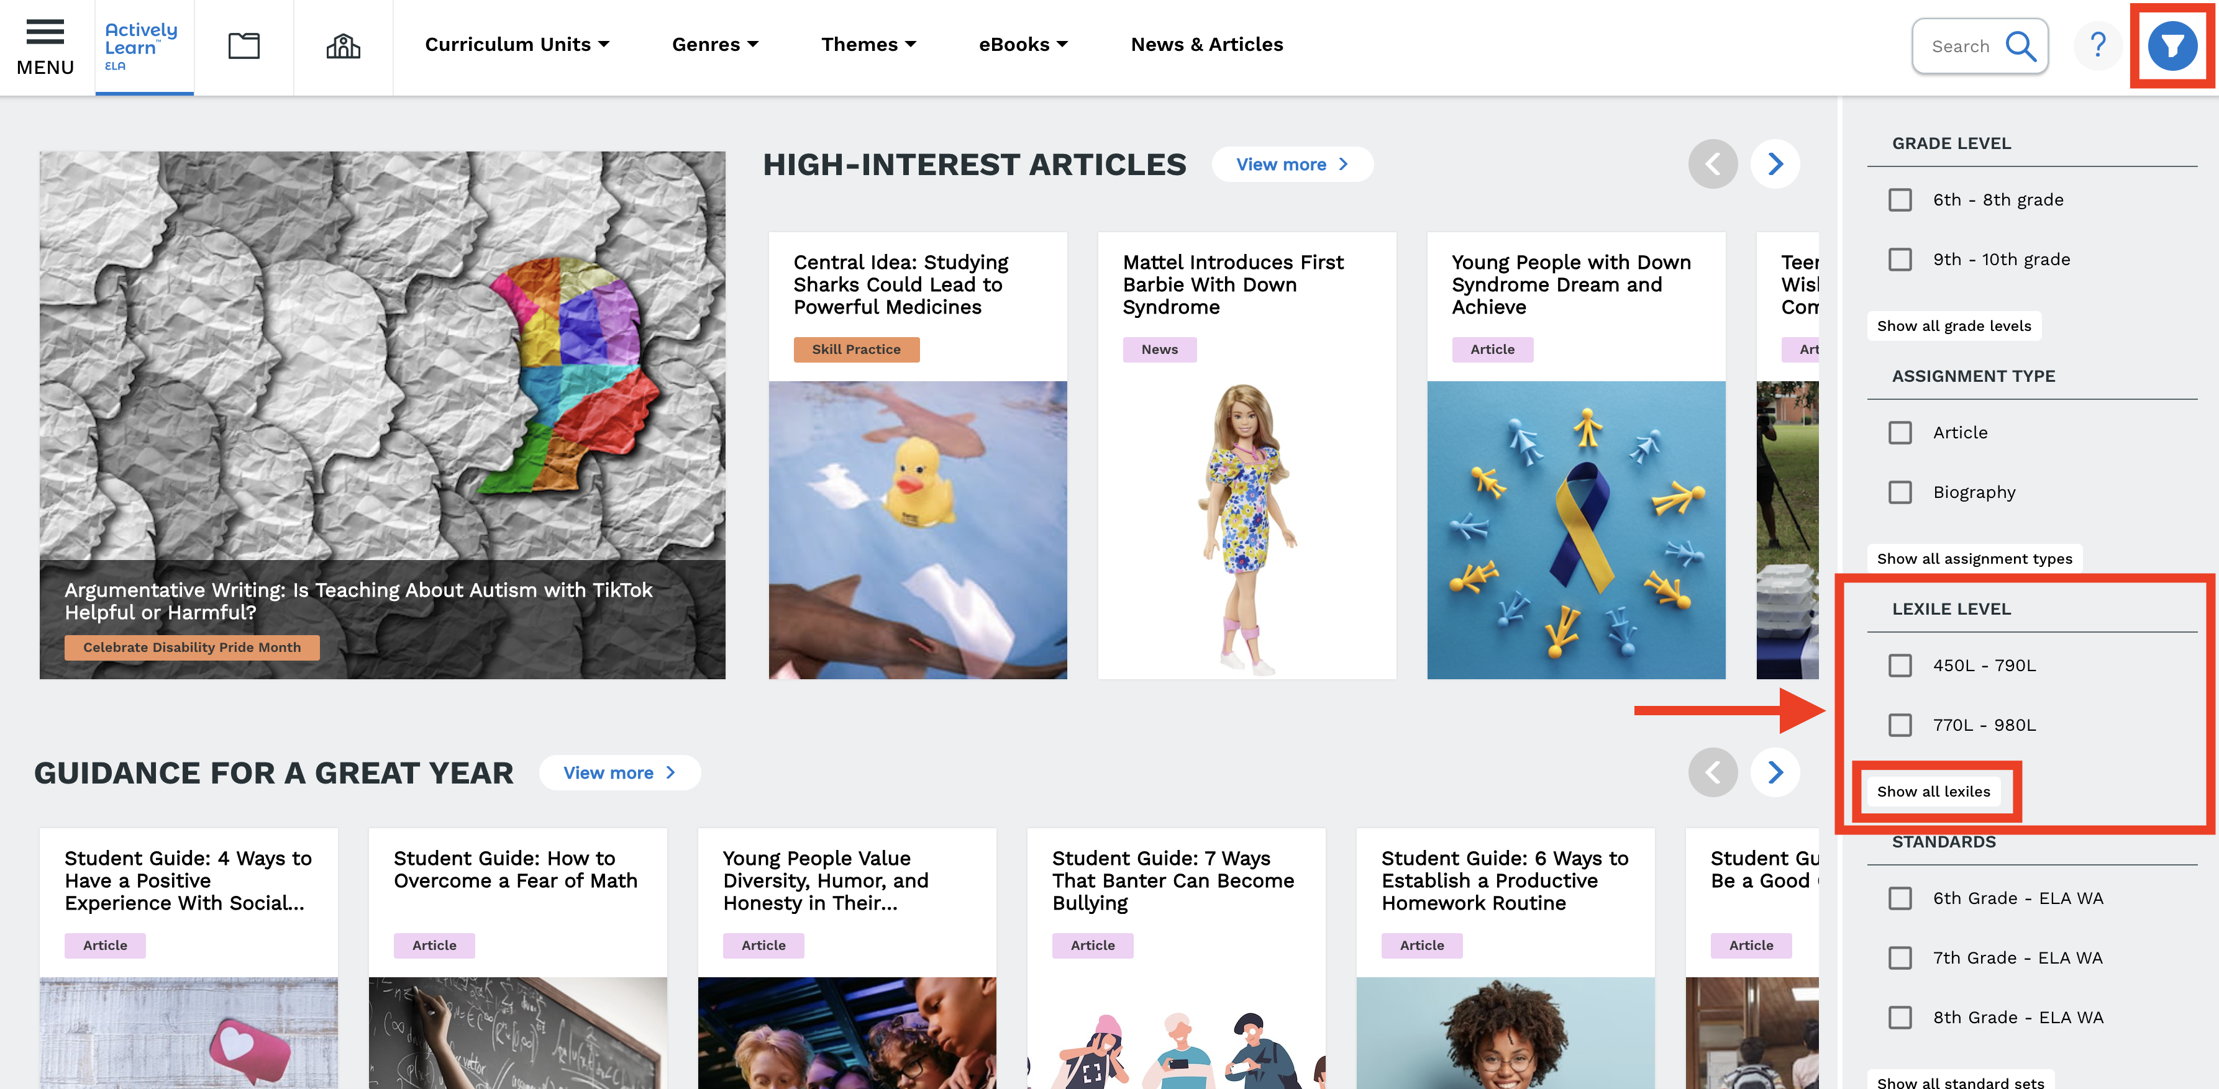The image size is (2219, 1089).
Task: Open the folder icon in top bar
Action: tap(244, 45)
